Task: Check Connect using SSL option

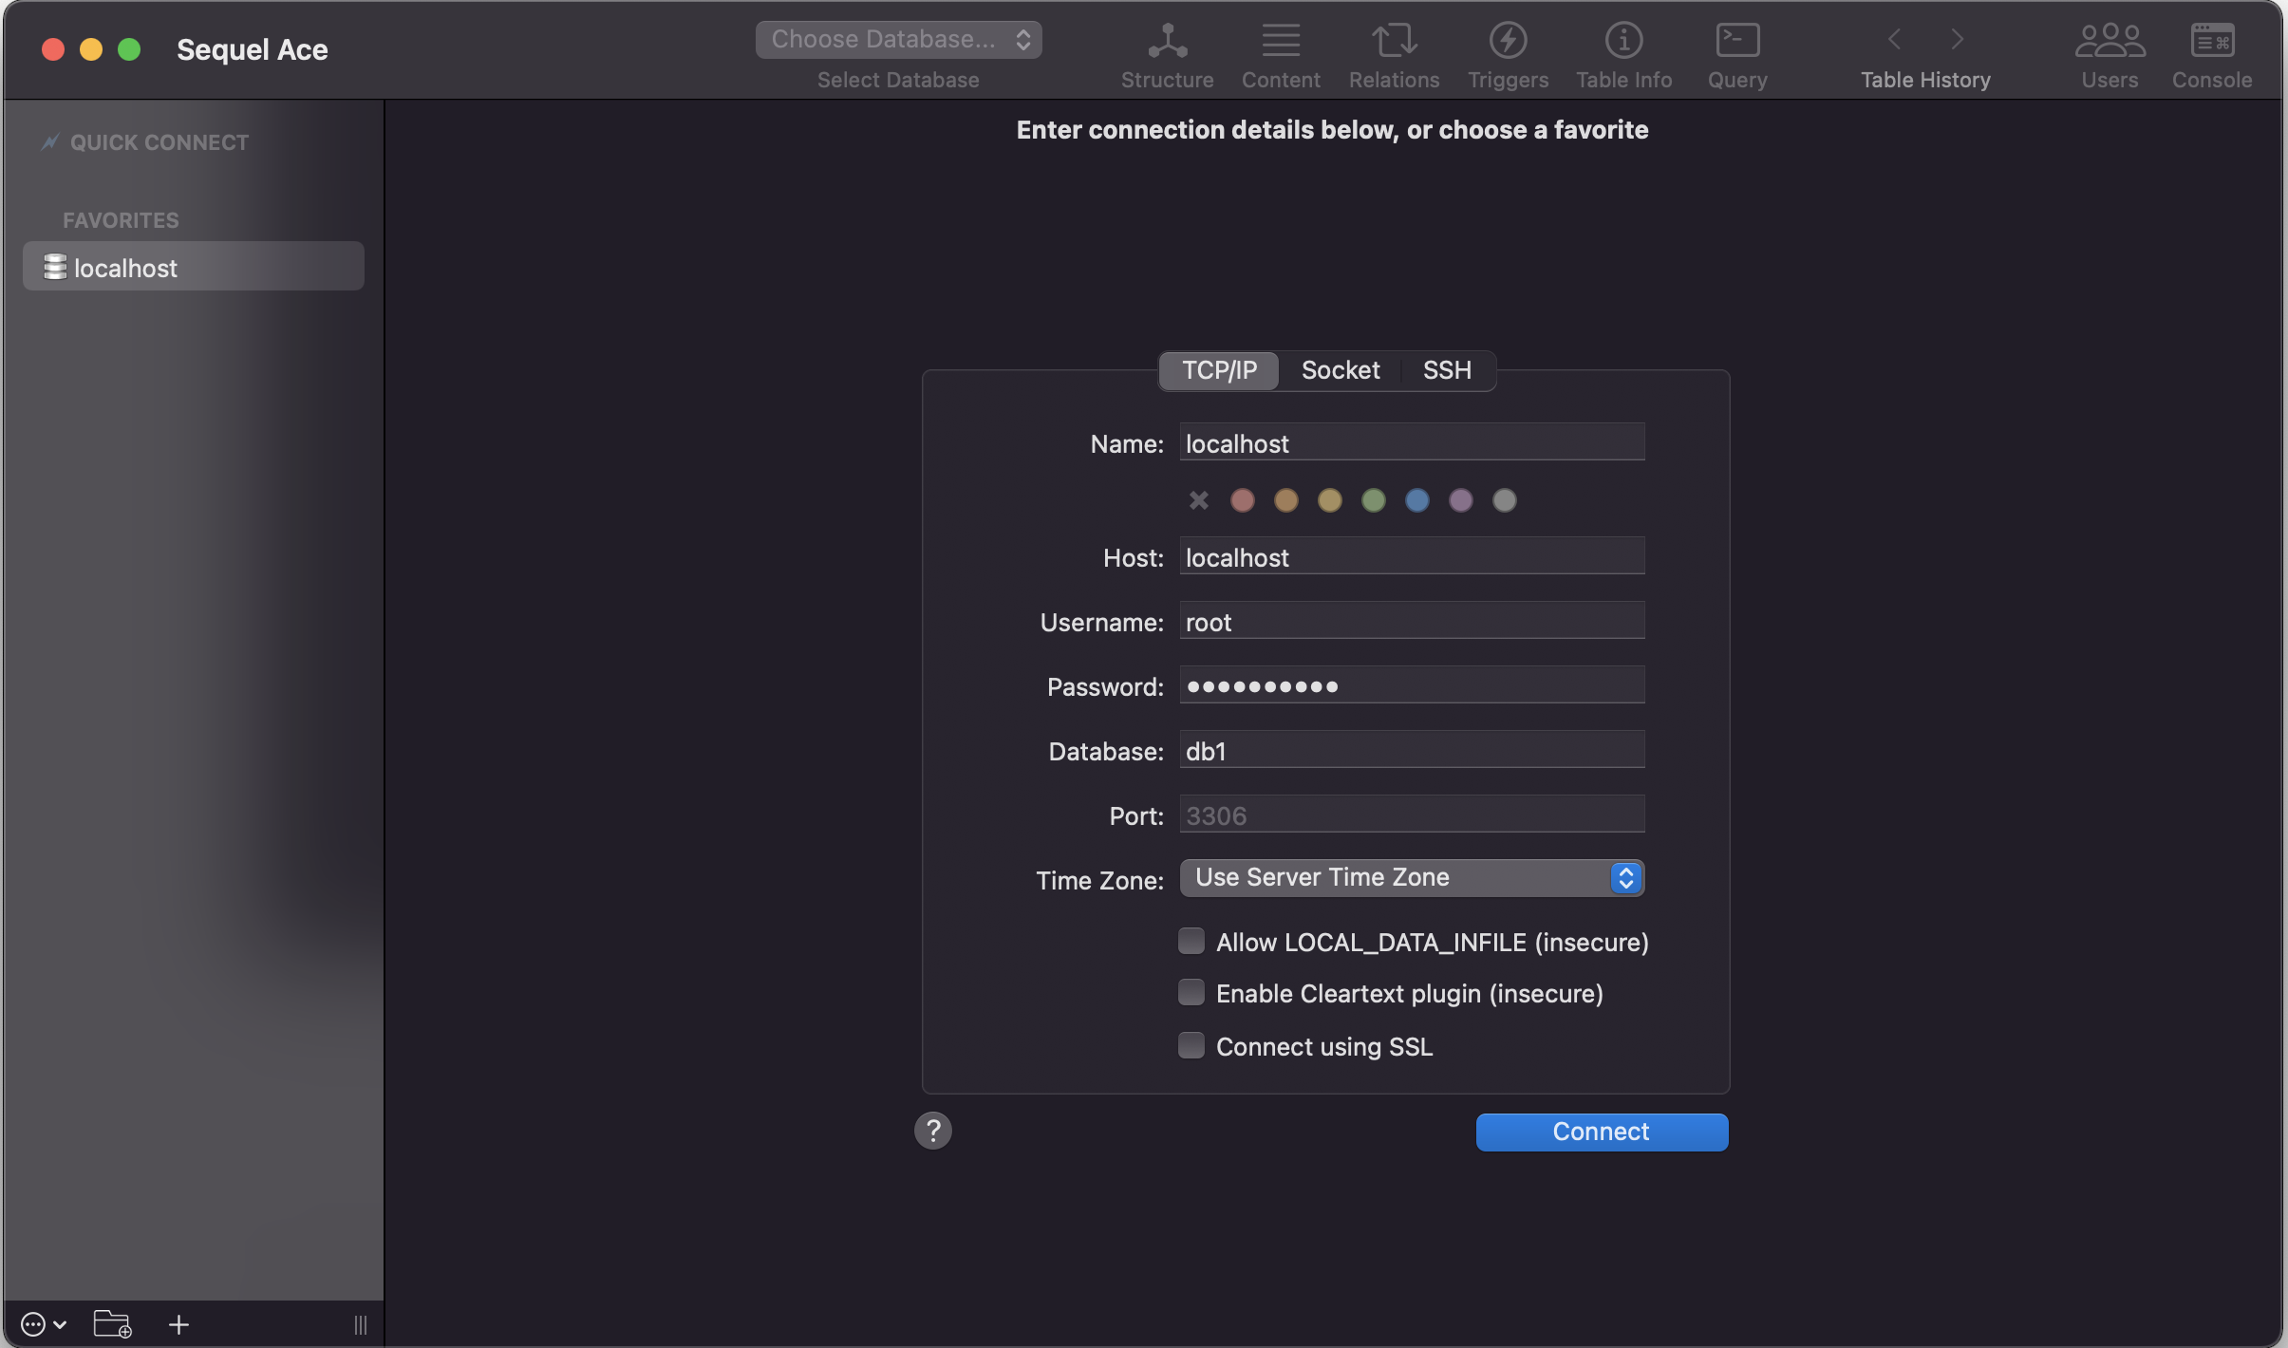Action: click(x=1191, y=1045)
